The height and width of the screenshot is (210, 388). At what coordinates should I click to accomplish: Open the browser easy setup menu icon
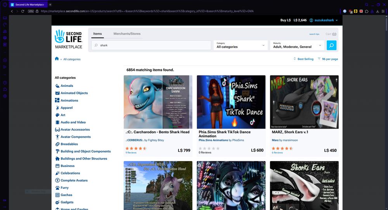(383, 11)
